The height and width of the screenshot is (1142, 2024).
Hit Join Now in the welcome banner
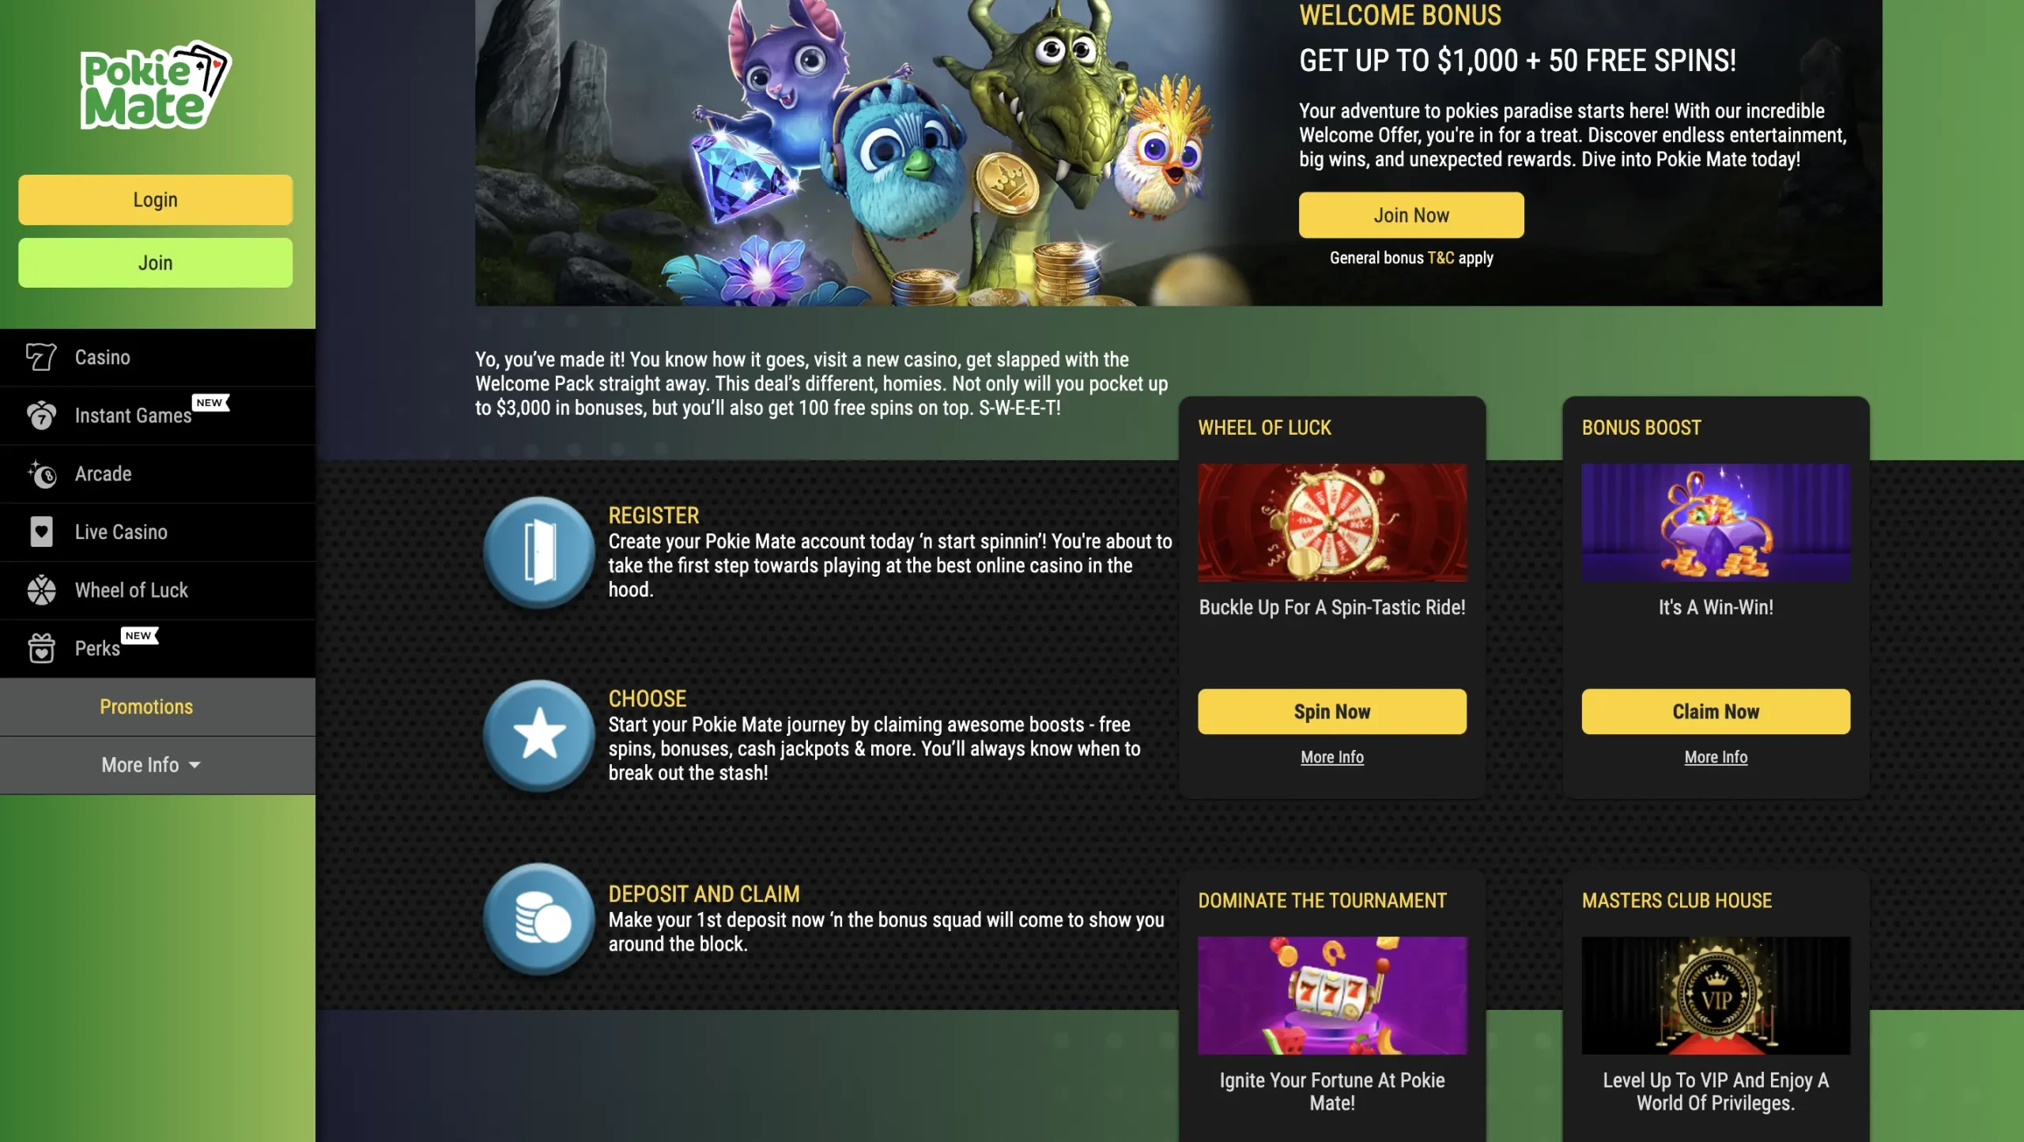tap(1411, 215)
